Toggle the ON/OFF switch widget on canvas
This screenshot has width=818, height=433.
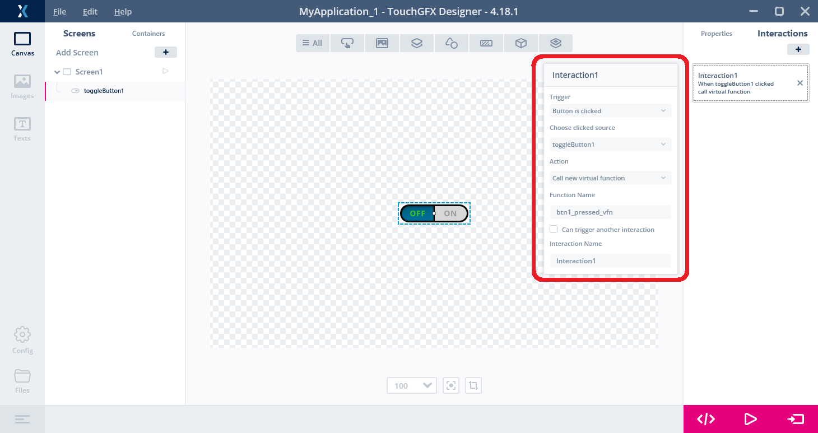[x=434, y=213]
